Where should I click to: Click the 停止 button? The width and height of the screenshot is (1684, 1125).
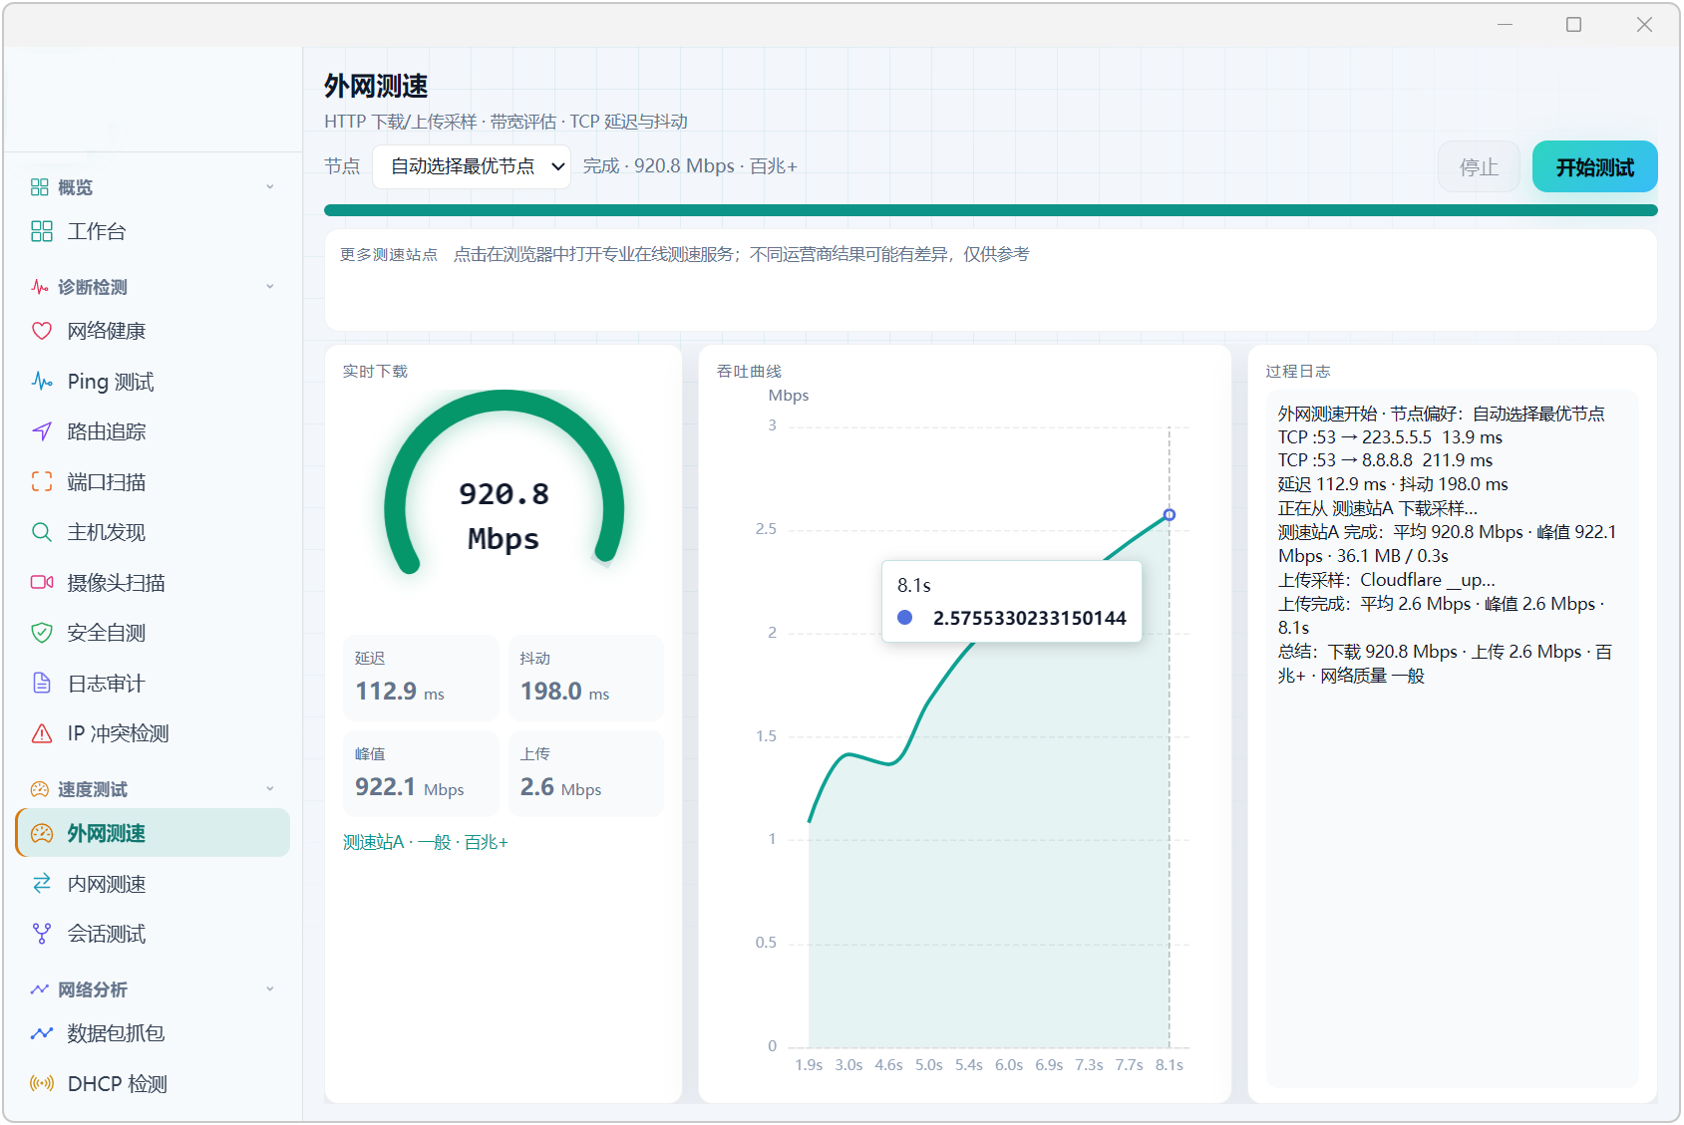[1479, 166]
